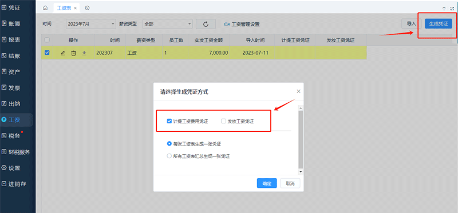Cancel the dialog with 取消

tap(290, 183)
